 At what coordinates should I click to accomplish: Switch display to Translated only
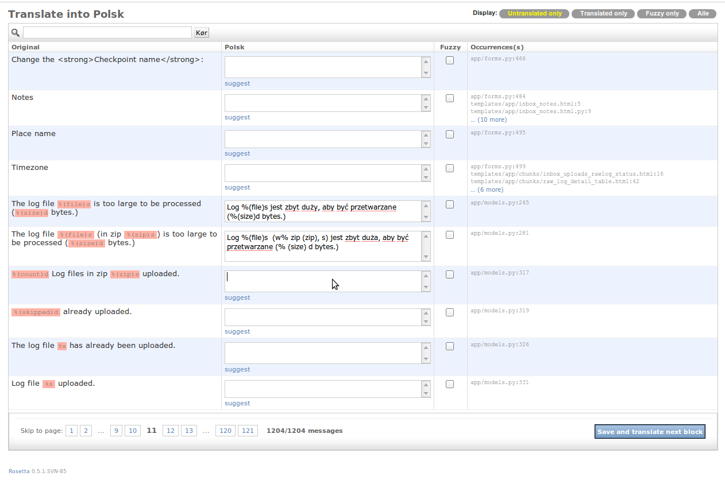pyautogui.click(x=603, y=13)
